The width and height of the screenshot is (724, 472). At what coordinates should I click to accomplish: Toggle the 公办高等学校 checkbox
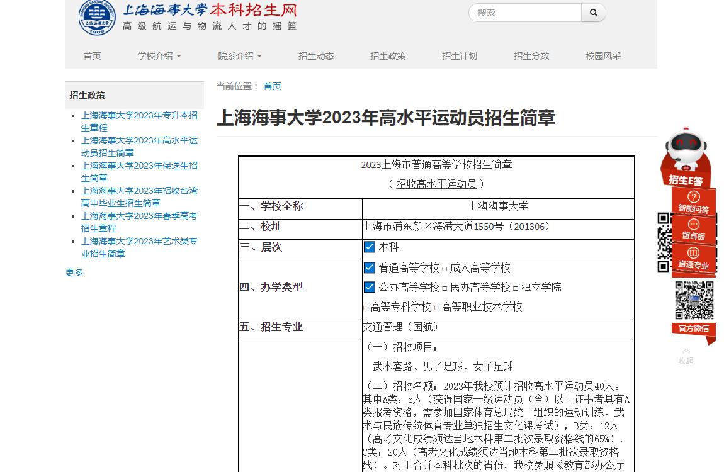pos(370,287)
